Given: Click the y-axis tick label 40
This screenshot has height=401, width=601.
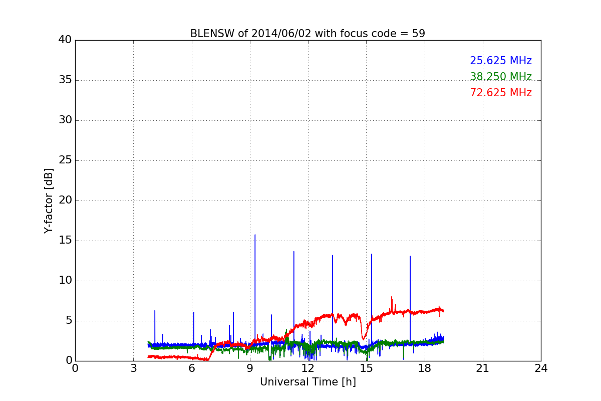Looking at the screenshot, I should (x=65, y=40).
